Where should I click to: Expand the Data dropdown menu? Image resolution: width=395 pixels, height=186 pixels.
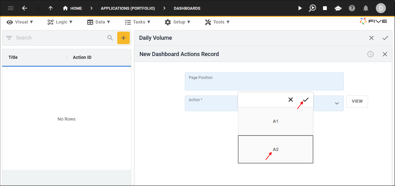click(x=99, y=22)
